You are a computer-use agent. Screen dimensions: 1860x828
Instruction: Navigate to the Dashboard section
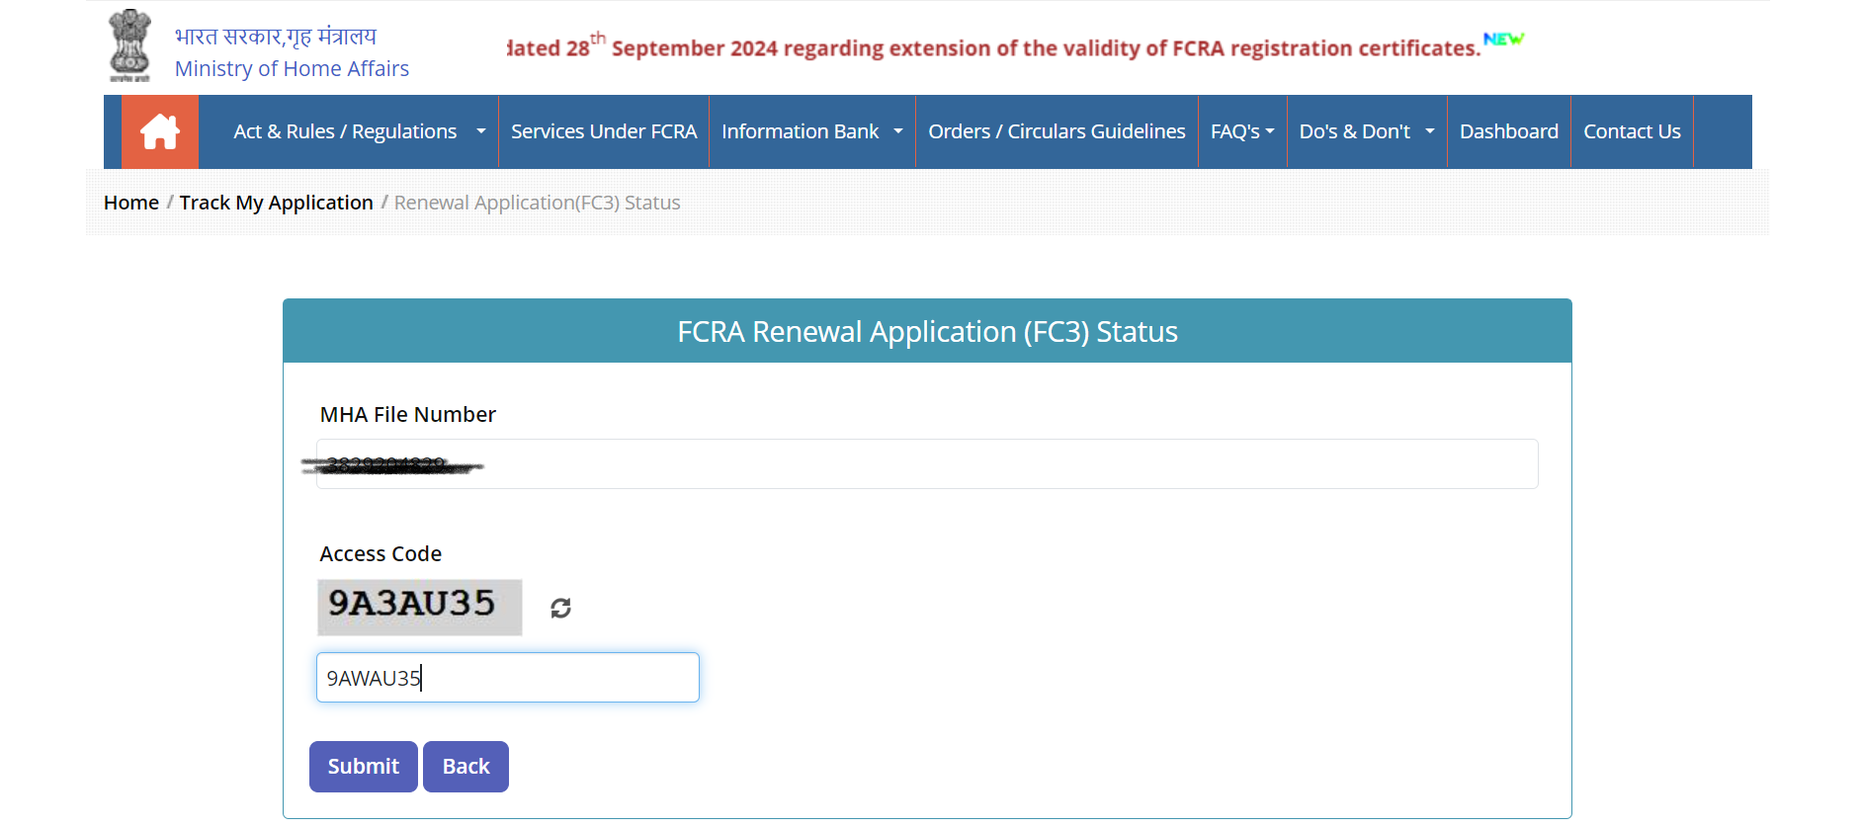[x=1508, y=131]
